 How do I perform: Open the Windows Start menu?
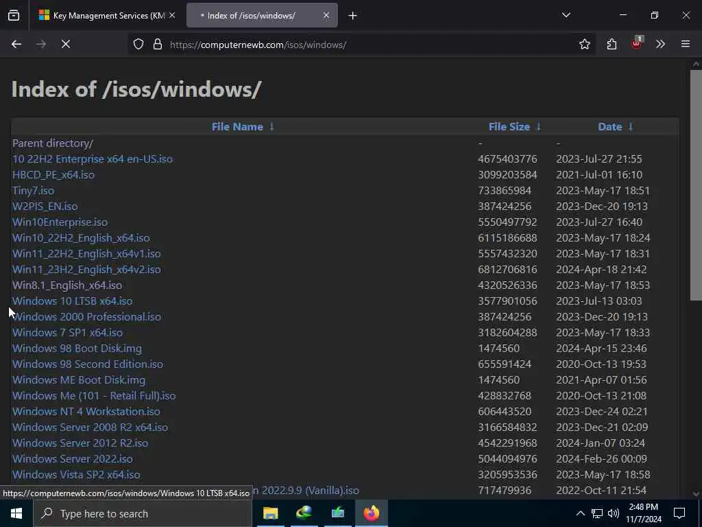pyautogui.click(x=16, y=513)
